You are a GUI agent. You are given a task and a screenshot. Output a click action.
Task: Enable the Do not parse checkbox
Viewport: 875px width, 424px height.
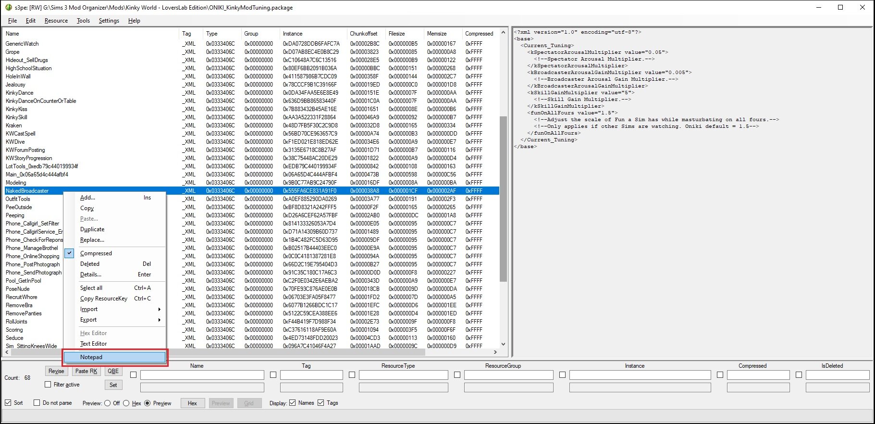click(37, 403)
